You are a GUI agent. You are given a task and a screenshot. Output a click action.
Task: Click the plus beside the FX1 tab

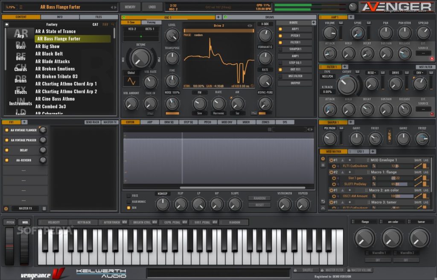(24, 122)
